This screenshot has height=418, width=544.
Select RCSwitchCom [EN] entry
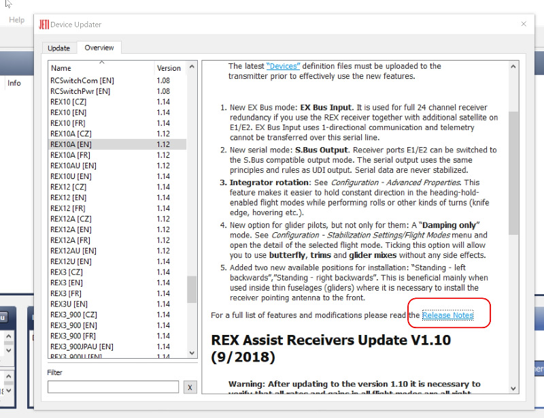point(117,80)
